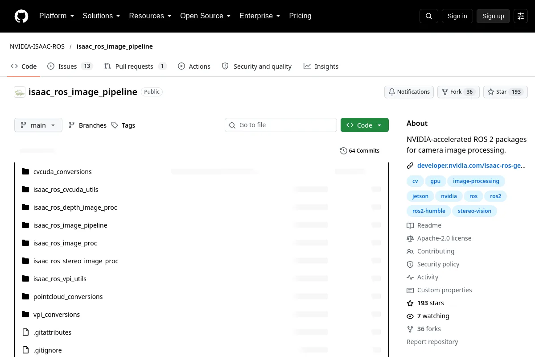The height and width of the screenshot is (357, 535).
Task: Open isaac_ros_cvcuda_utils folder
Action: tap(66, 190)
